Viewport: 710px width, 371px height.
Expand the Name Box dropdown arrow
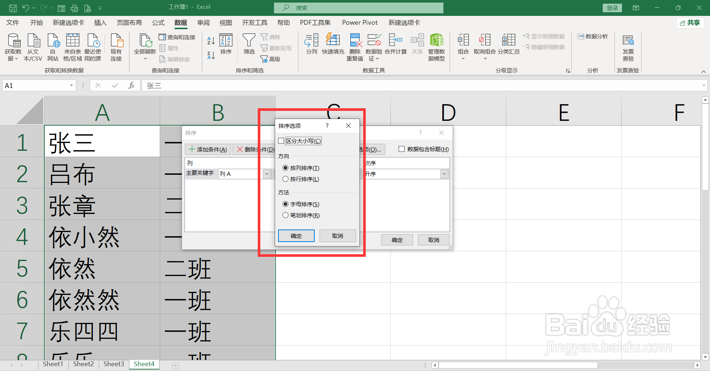point(71,85)
